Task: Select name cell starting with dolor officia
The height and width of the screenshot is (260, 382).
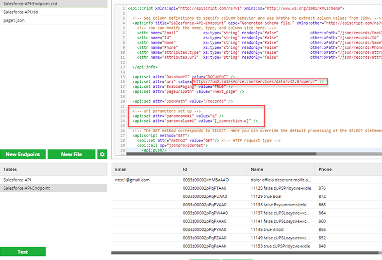Action: click(x=280, y=180)
